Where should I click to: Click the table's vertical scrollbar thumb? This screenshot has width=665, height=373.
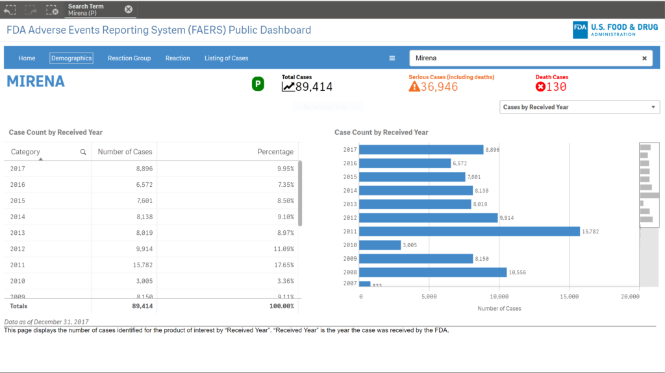pyautogui.click(x=300, y=193)
